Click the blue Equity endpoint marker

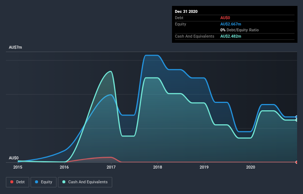(297, 117)
